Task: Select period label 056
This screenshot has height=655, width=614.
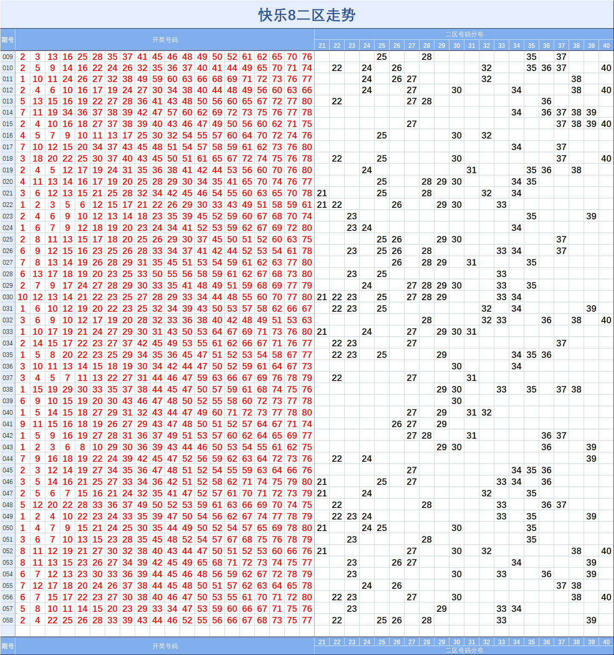Action: (x=8, y=597)
